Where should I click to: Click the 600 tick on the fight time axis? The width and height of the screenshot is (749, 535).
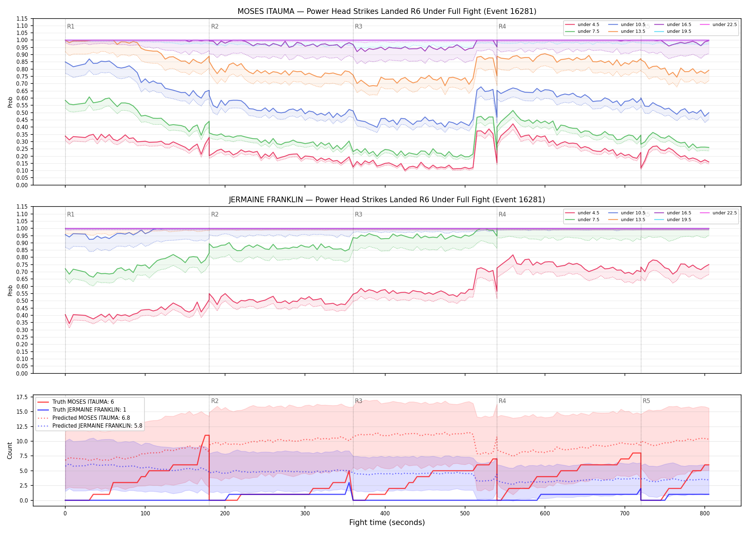point(545,514)
